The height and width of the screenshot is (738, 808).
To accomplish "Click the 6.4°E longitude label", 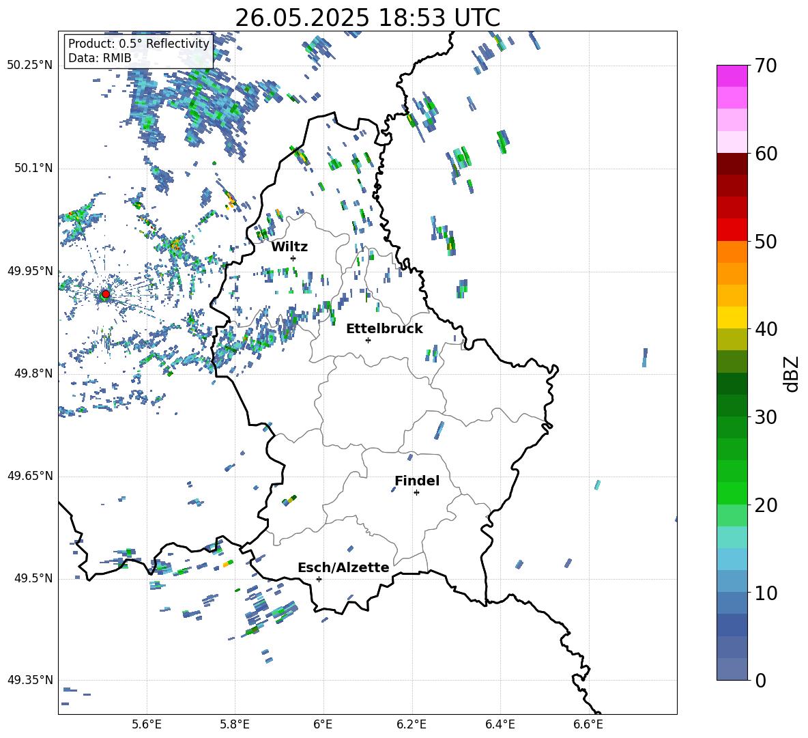I will (x=500, y=724).
